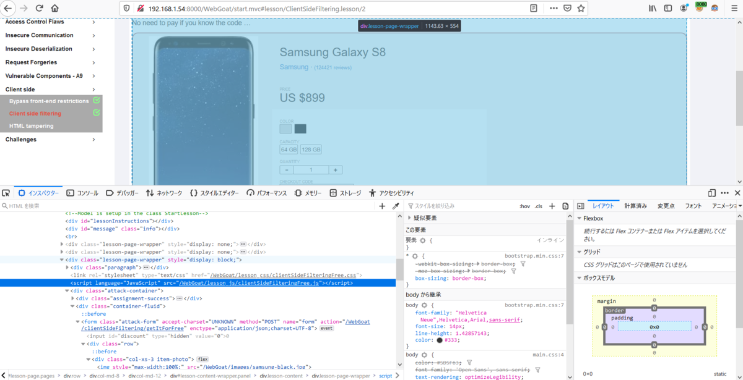Toggle responsive design mode icon
Image resolution: width=743 pixels, height=380 pixels.
pyautogui.click(x=712, y=193)
